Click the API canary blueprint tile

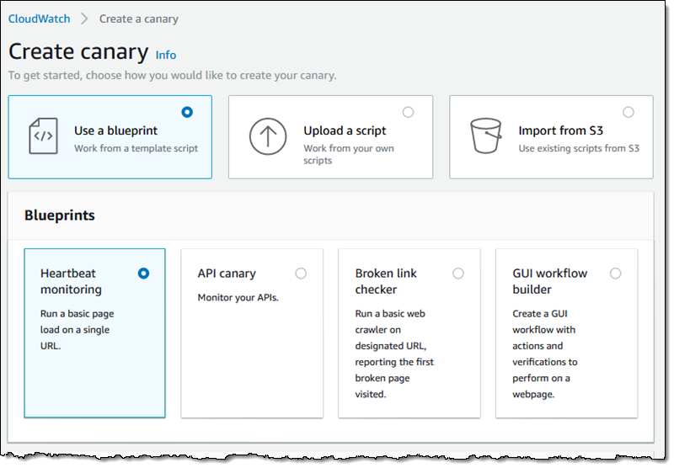pyautogui.click(x=252, y=333)
